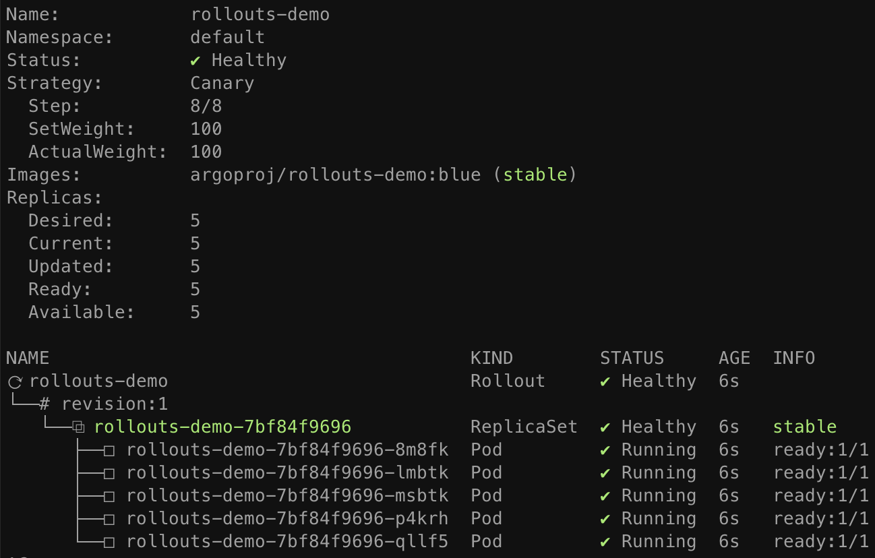Click the square pod icon for qllf5
This screenshot has height=558, width=875.
tap(109, 542)
